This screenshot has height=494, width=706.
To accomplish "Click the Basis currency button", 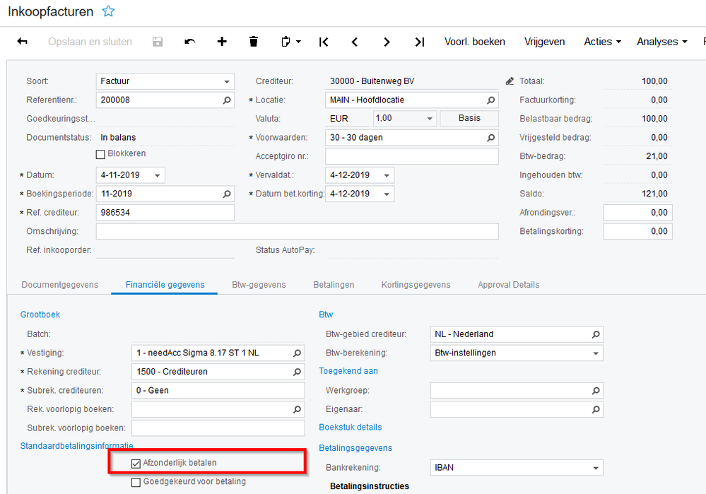I will pyautogui.click(x=469, y=118).
